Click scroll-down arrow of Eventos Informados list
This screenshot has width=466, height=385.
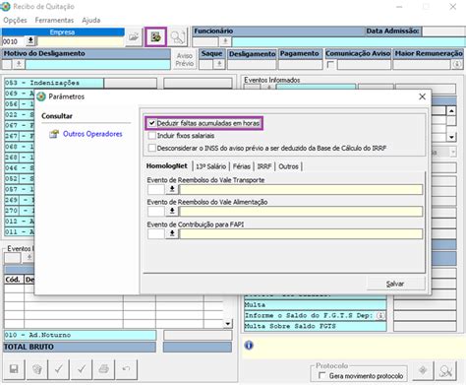451,137
